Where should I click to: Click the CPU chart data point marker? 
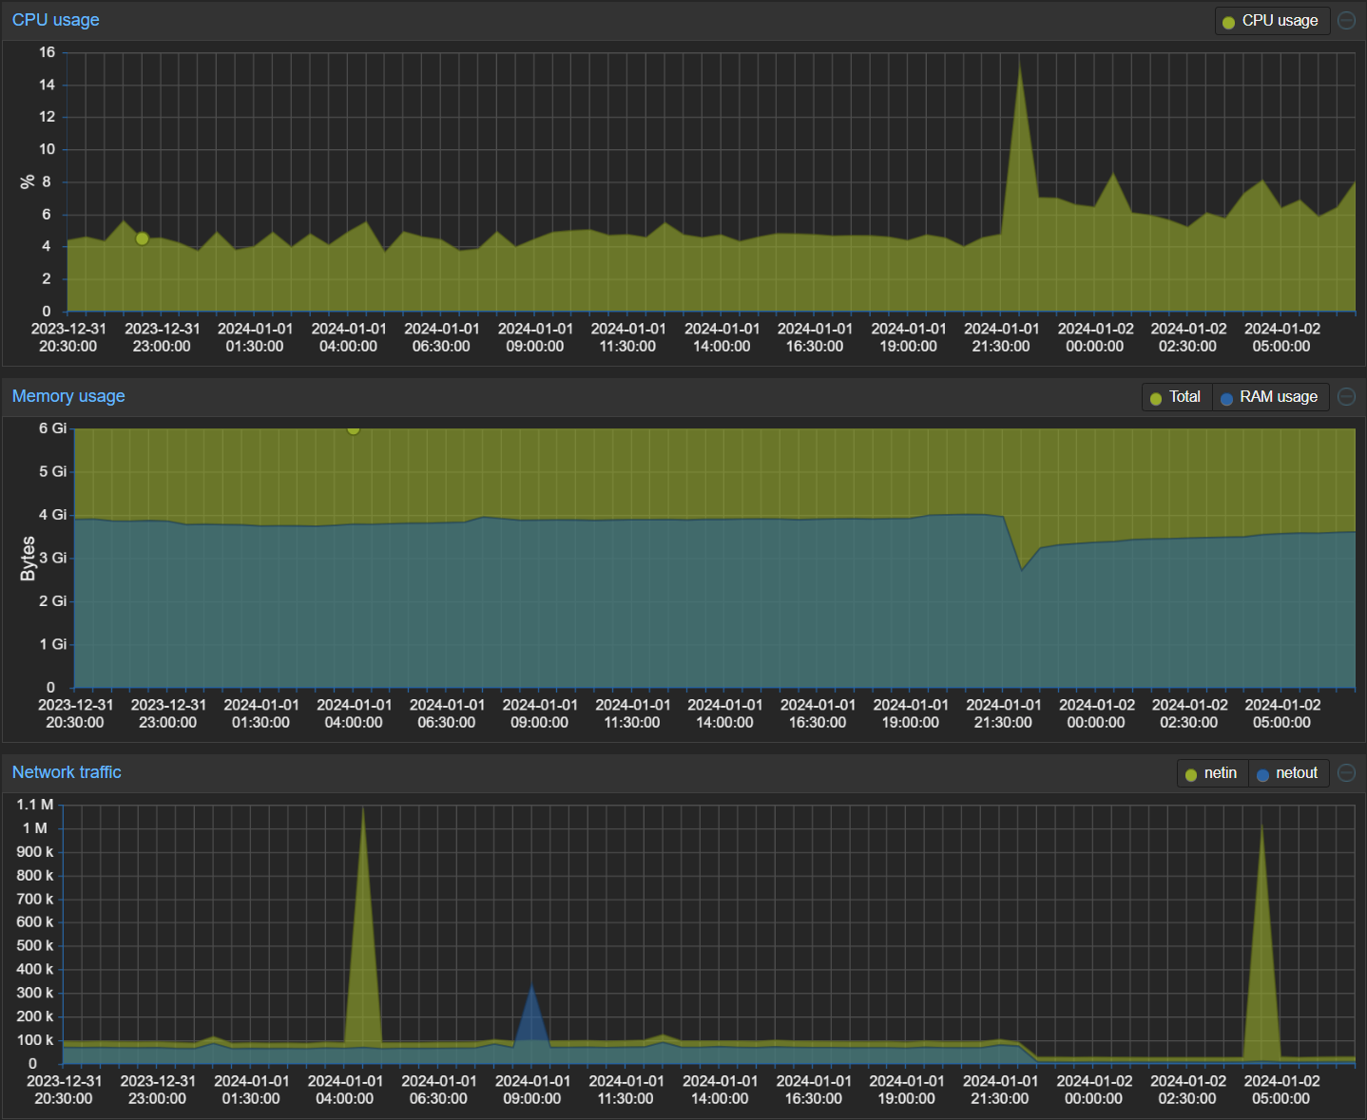coord(142,238)
